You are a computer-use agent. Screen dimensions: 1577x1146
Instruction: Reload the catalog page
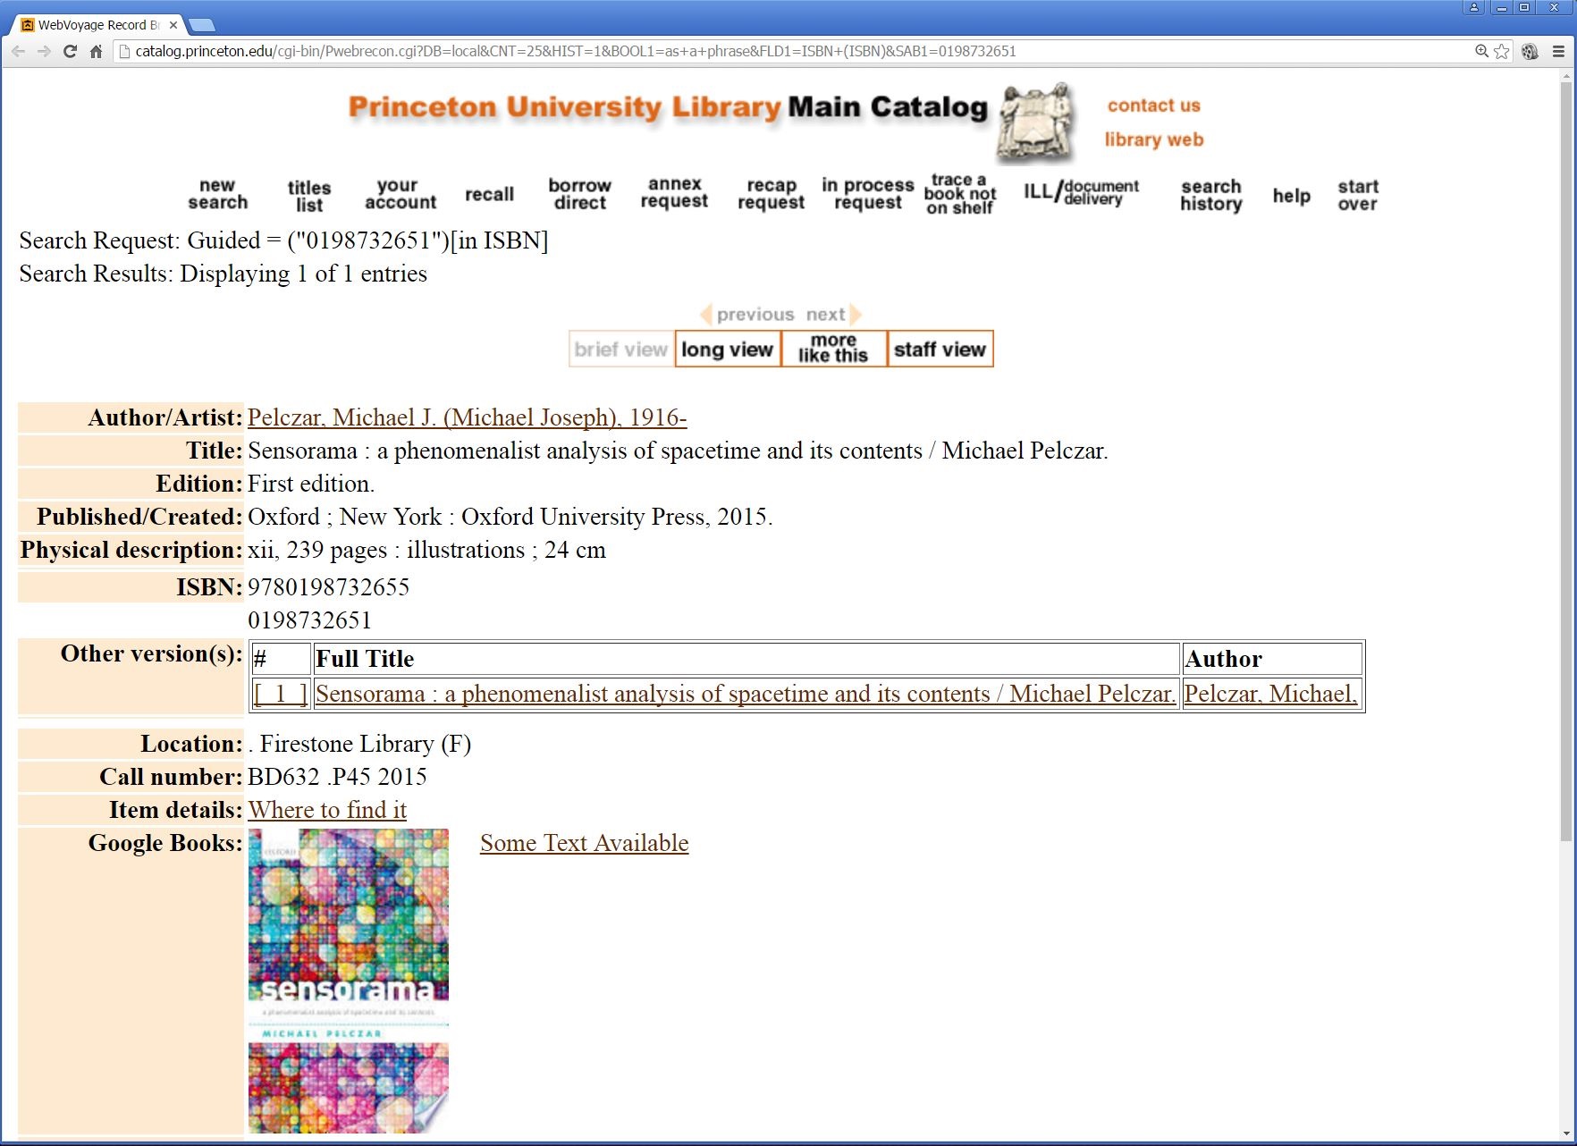[70, 52]
